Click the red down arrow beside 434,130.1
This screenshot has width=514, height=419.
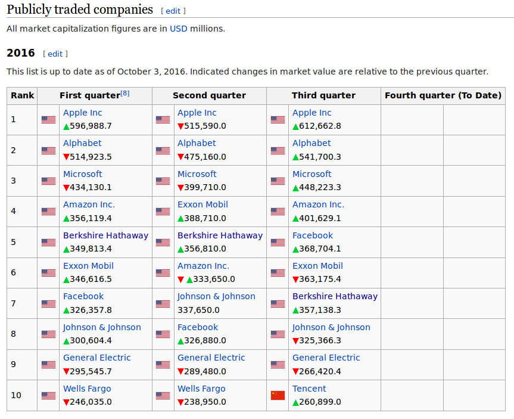pyautogui.click(x=67, y=188)
